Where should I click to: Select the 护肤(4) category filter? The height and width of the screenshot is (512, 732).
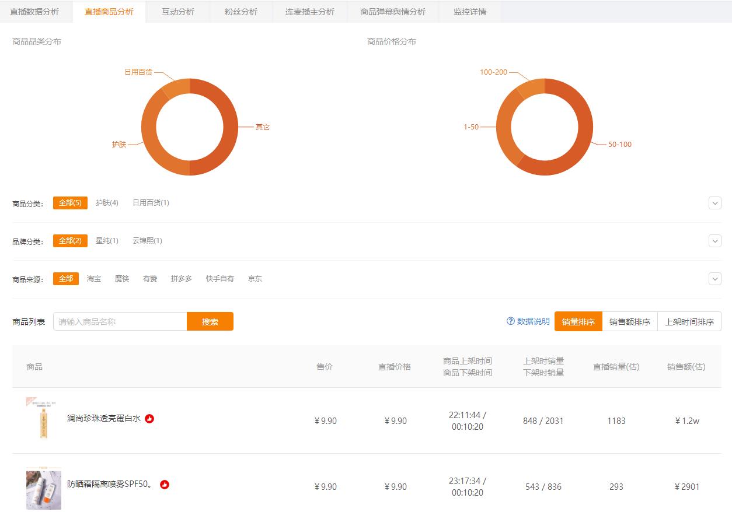[108, 203]
